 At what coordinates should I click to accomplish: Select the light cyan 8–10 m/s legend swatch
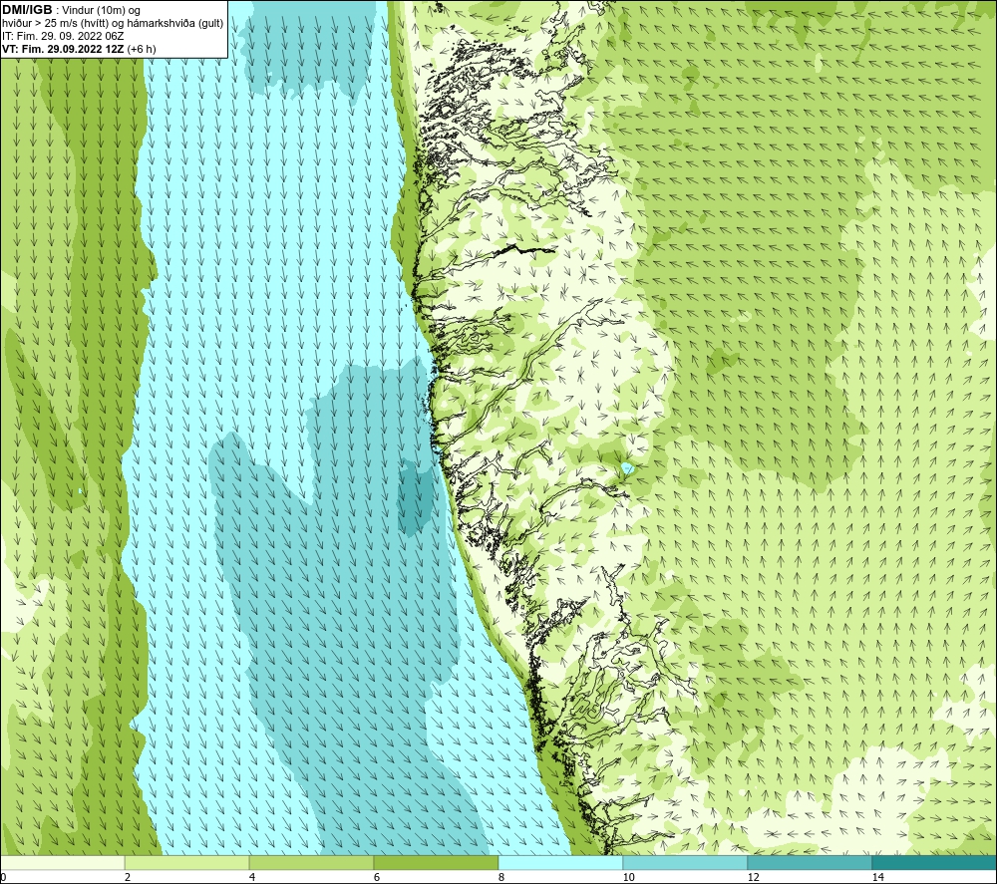(560, 863)
